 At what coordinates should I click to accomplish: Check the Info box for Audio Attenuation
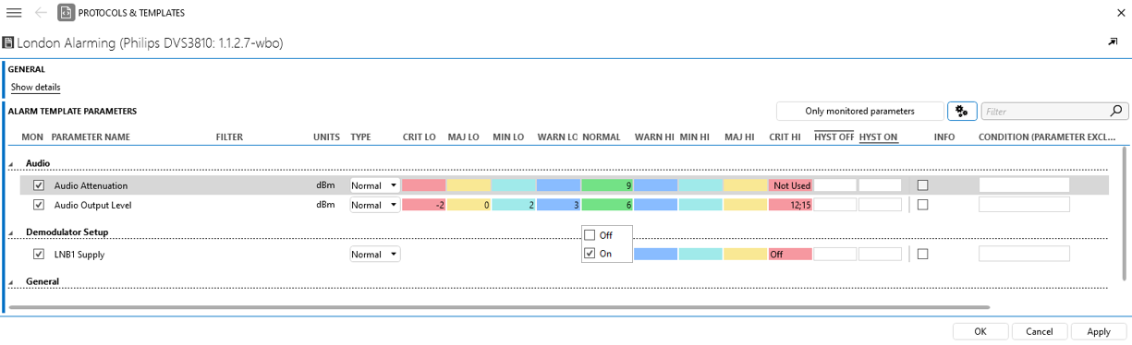922,185
